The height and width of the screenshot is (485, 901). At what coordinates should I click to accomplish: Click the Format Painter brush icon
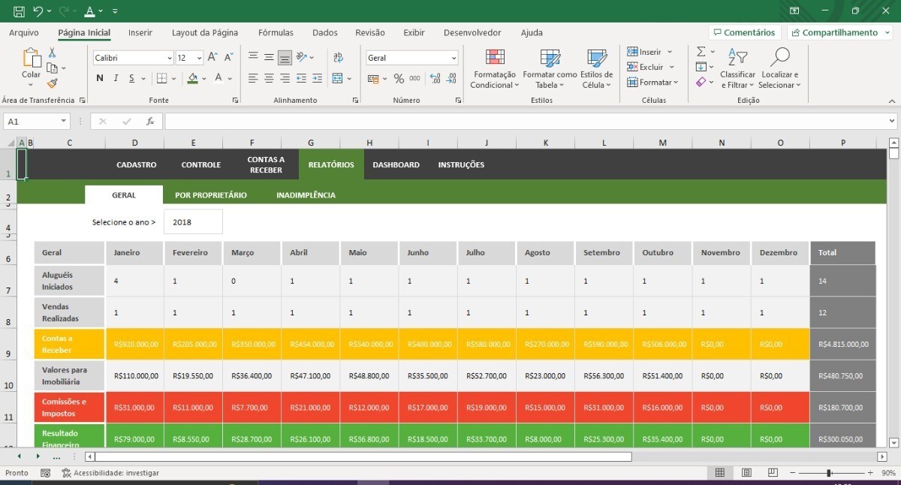pos(52,83)
